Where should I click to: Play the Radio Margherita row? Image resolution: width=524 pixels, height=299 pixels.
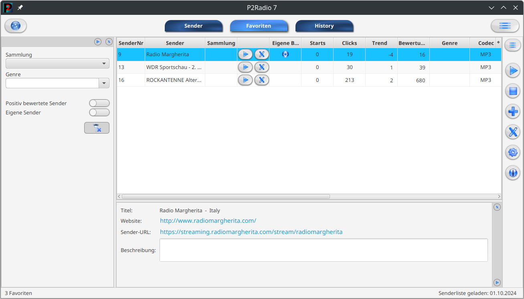[x=245, y=54]
